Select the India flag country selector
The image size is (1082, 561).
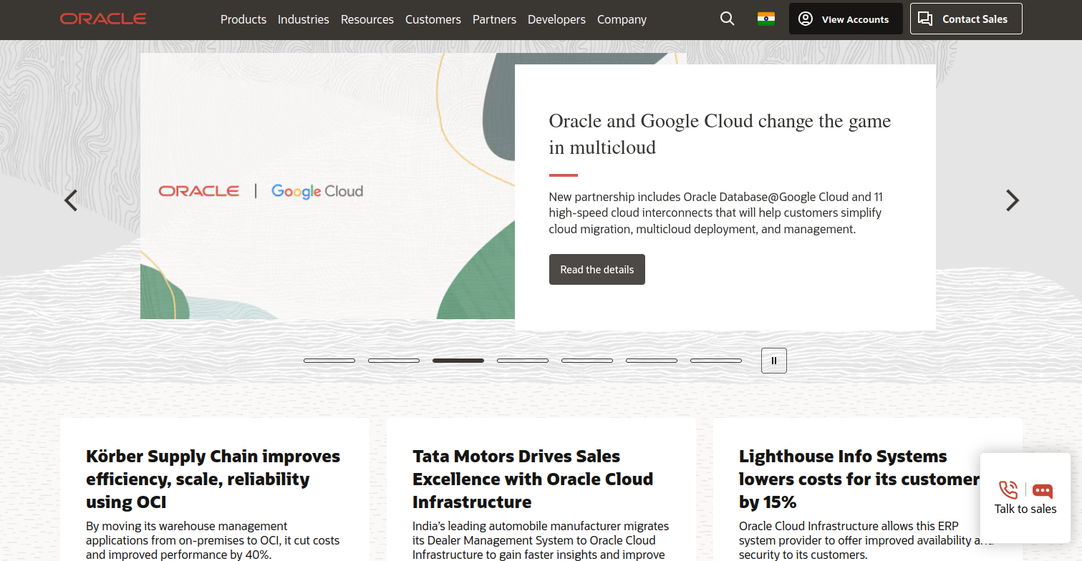click(x=766, y=19)
